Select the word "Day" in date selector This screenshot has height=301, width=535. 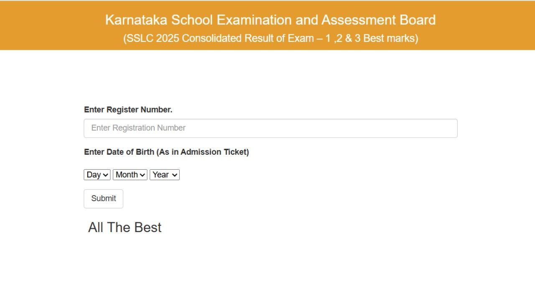coord(94,175)
